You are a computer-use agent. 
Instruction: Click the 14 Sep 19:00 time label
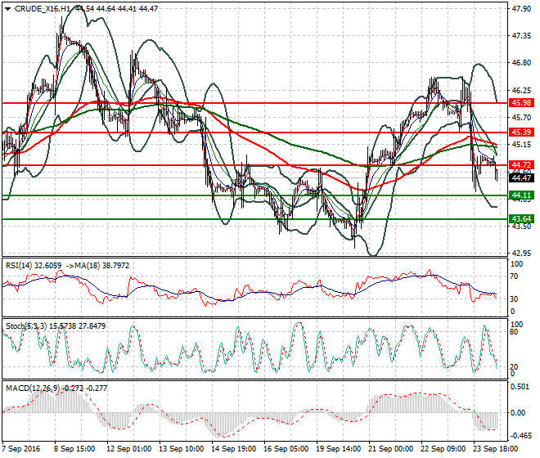(232, 449)
